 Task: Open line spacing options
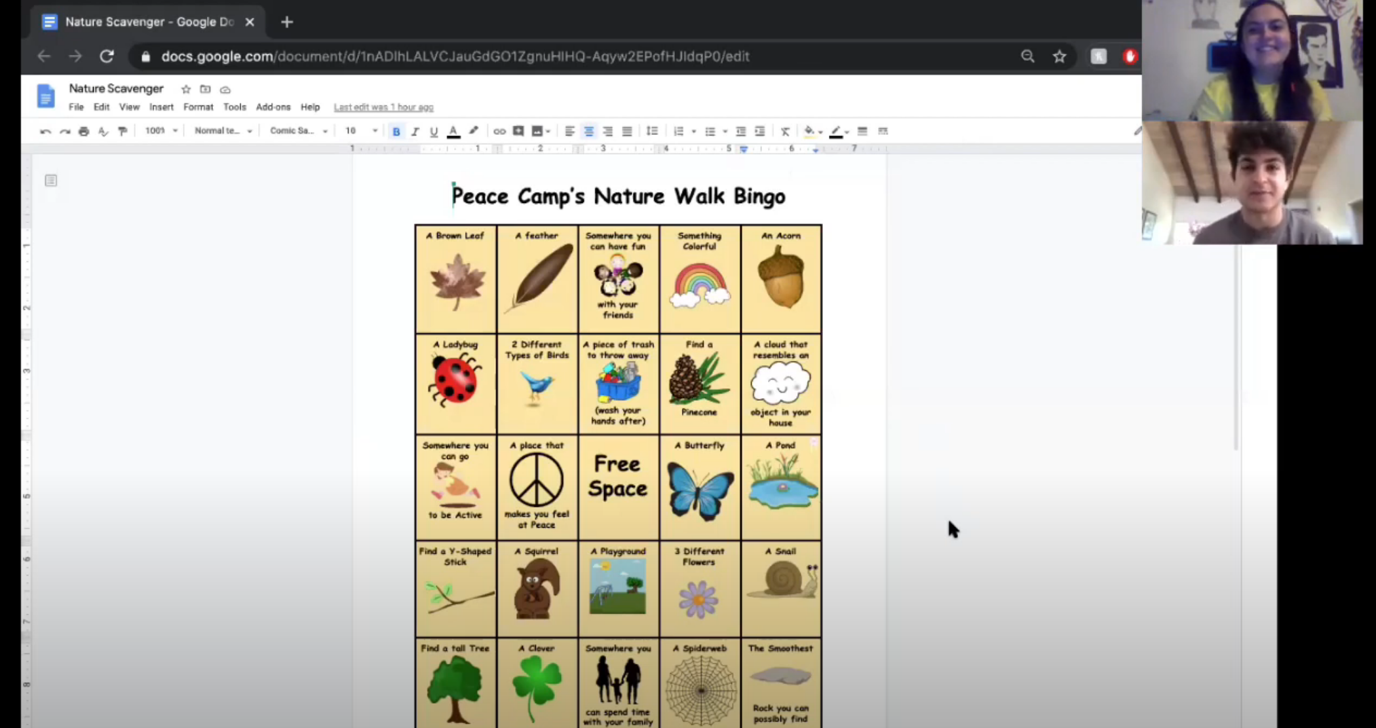tap(652, 132)
